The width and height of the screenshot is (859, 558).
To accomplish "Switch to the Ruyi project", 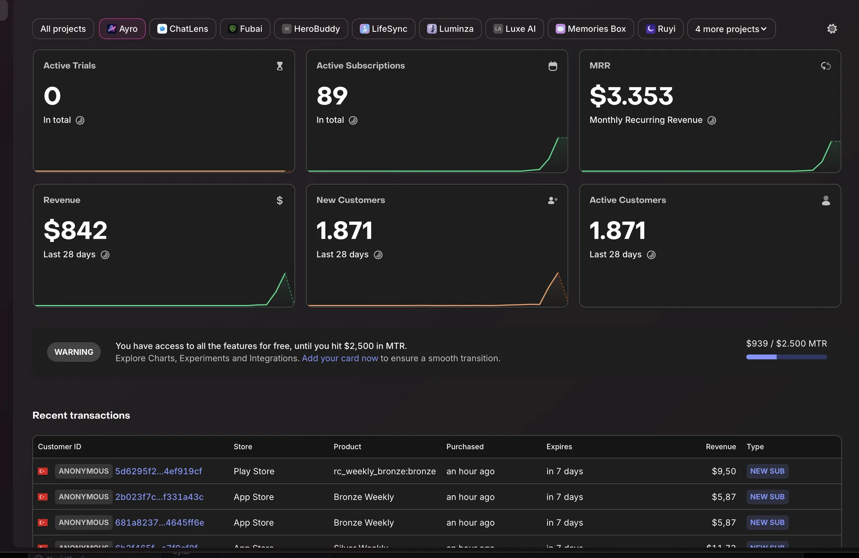I will [x=661, y=29].
